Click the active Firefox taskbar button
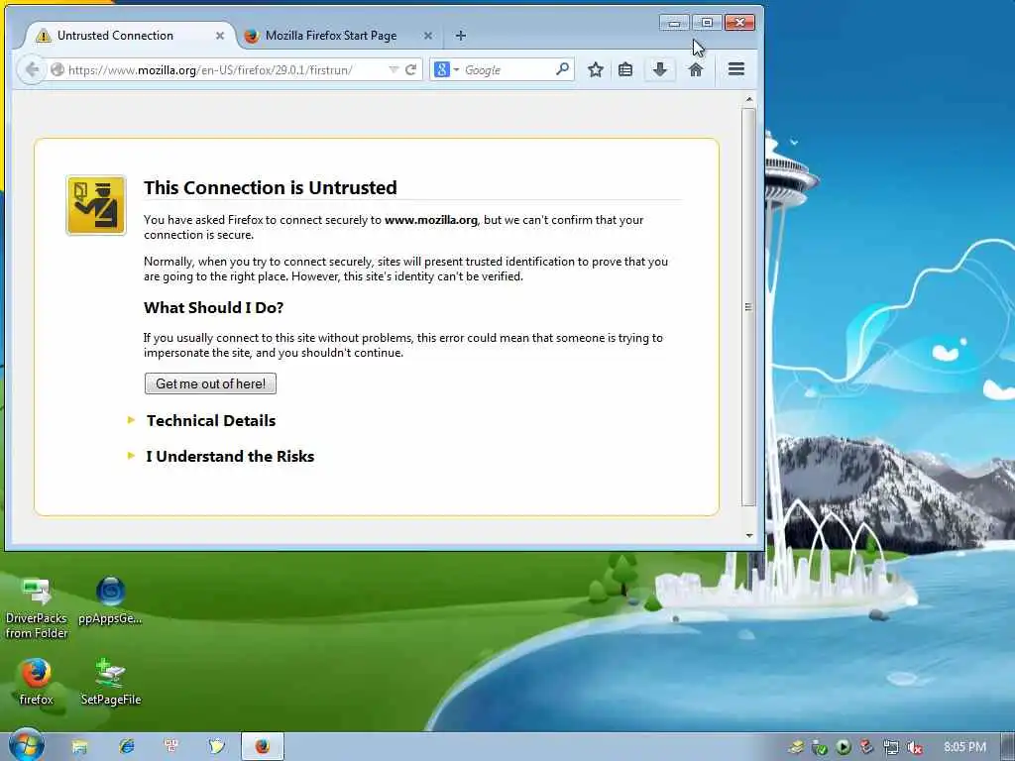 (262, 747)
